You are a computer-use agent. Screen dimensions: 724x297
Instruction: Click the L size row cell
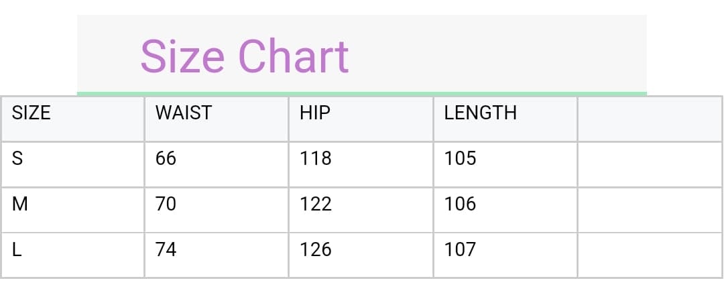pyautogui.click(x=72, y=255)
